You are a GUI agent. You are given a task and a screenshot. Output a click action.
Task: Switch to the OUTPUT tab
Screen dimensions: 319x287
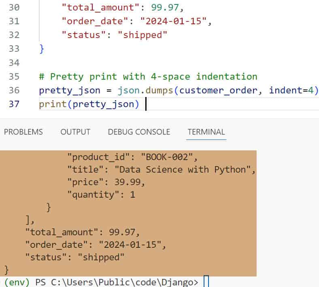click(75, 132)
